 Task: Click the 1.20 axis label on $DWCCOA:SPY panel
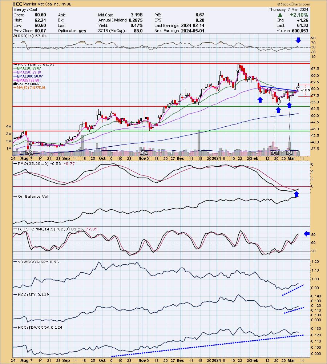(x=315, y=262)
